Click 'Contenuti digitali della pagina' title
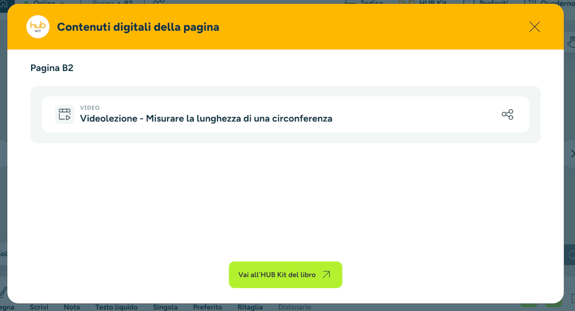This screenshot has width=575, height=311. pyautogui.click(x=138, y=27)
